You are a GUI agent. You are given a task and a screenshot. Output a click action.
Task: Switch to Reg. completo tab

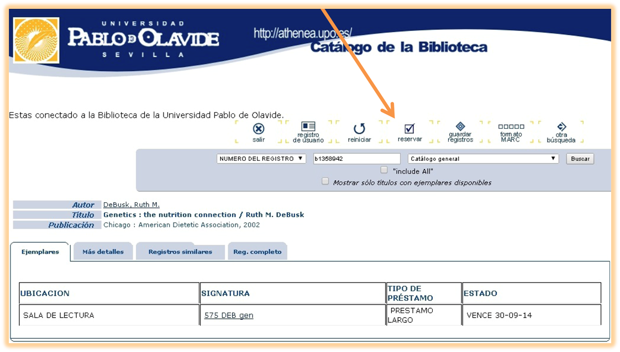[x=258, y=251]
